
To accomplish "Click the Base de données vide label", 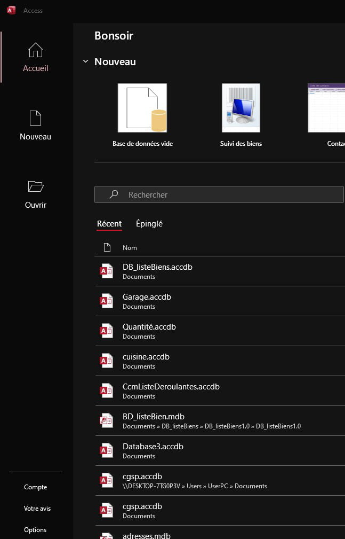I will tap(143, 144).
